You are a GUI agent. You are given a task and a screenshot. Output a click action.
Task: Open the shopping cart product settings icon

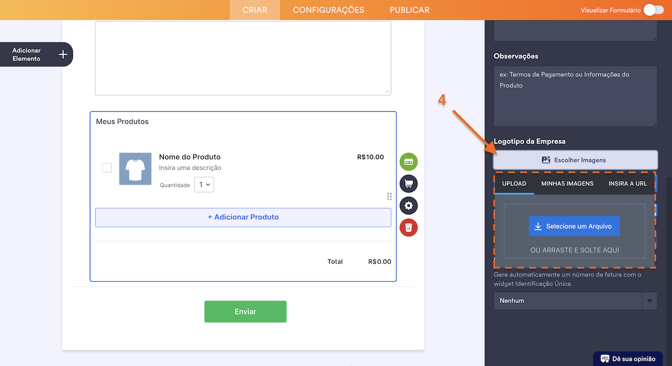pos(408,184)
